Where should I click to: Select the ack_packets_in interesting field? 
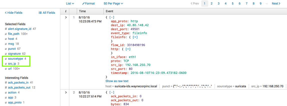click(18, 82)
